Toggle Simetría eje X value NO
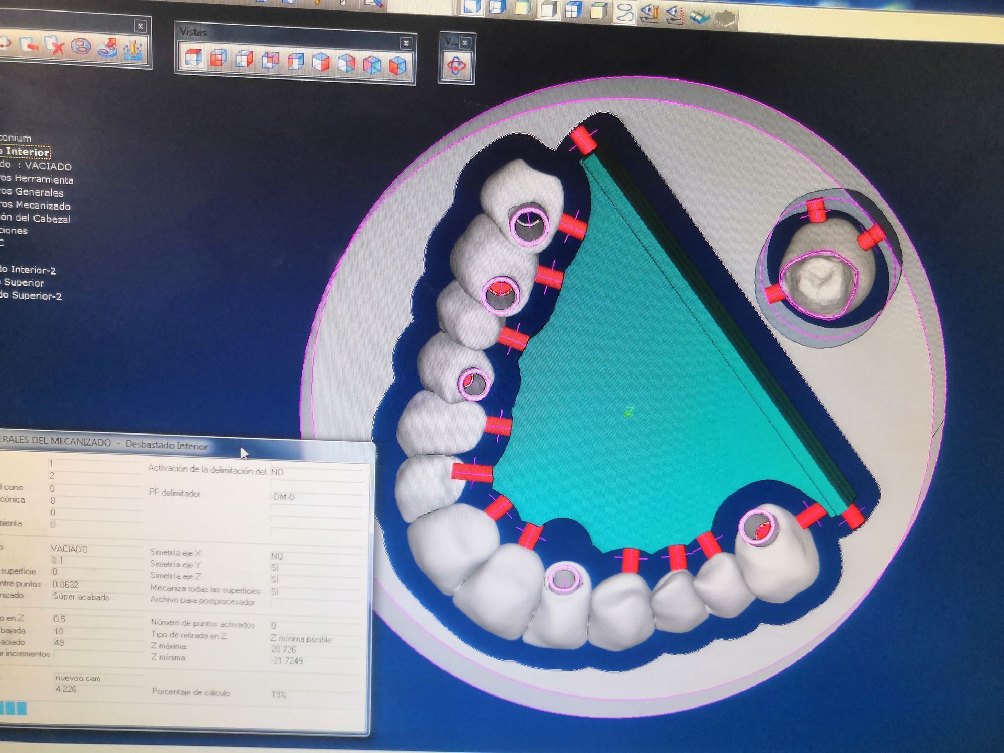This screenshot has height=753, width=1004. pyautogui.click(x=277, y=556)
